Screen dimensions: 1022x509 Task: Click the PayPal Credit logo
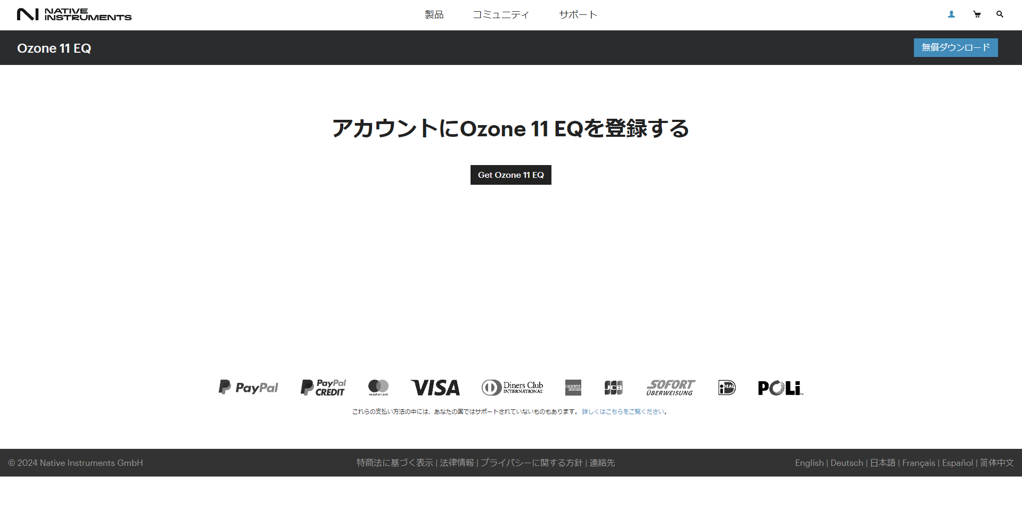[323, 388]
